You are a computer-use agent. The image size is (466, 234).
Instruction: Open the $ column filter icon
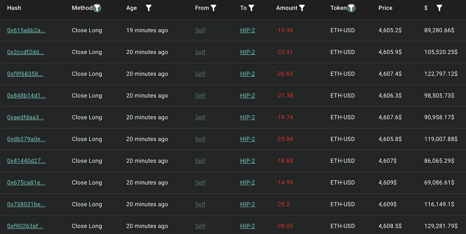point(439,8)
